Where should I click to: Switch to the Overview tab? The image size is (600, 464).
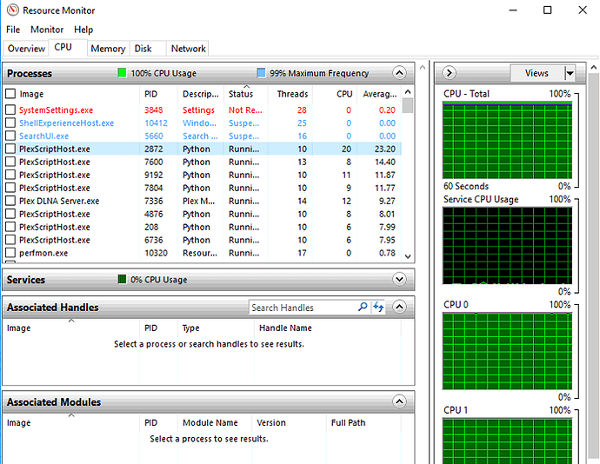26,49
